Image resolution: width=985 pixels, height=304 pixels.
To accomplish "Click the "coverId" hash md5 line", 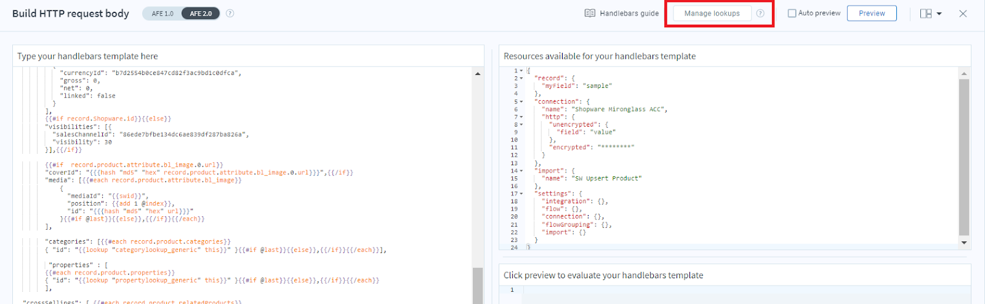I will click(199, 173).
